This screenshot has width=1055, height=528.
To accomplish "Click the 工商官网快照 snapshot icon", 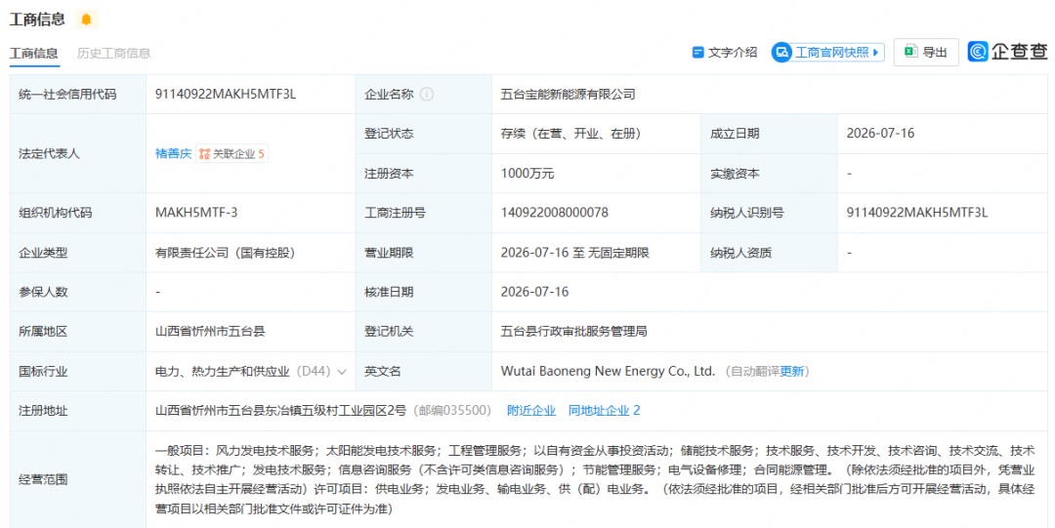I will (x=781, y=53).
